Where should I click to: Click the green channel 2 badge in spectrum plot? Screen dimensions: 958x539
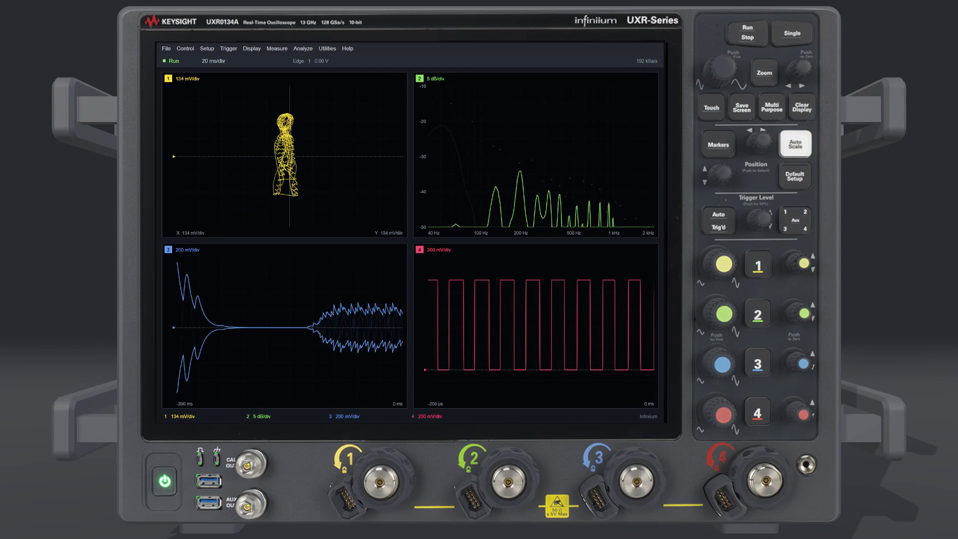click(x=420, y=78)
